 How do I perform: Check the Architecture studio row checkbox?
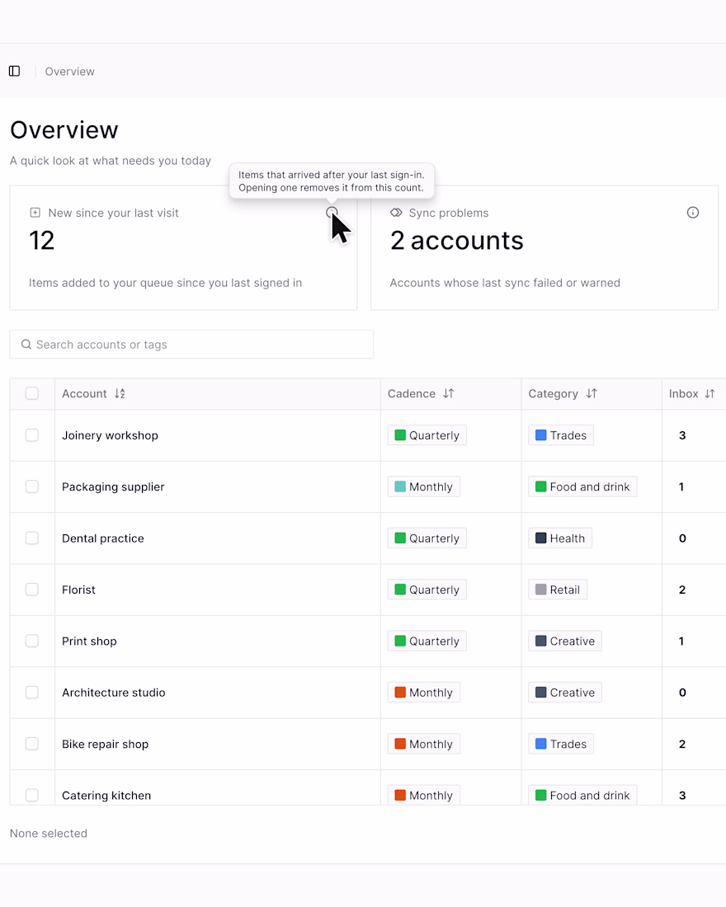(x=32, y=693)
